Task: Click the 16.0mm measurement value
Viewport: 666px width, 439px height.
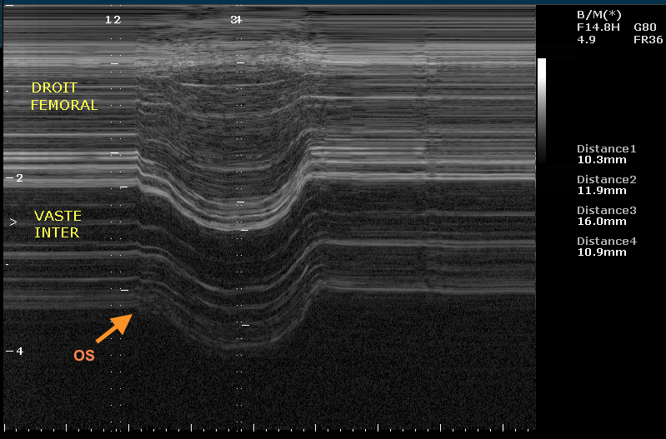Action: 602,222
